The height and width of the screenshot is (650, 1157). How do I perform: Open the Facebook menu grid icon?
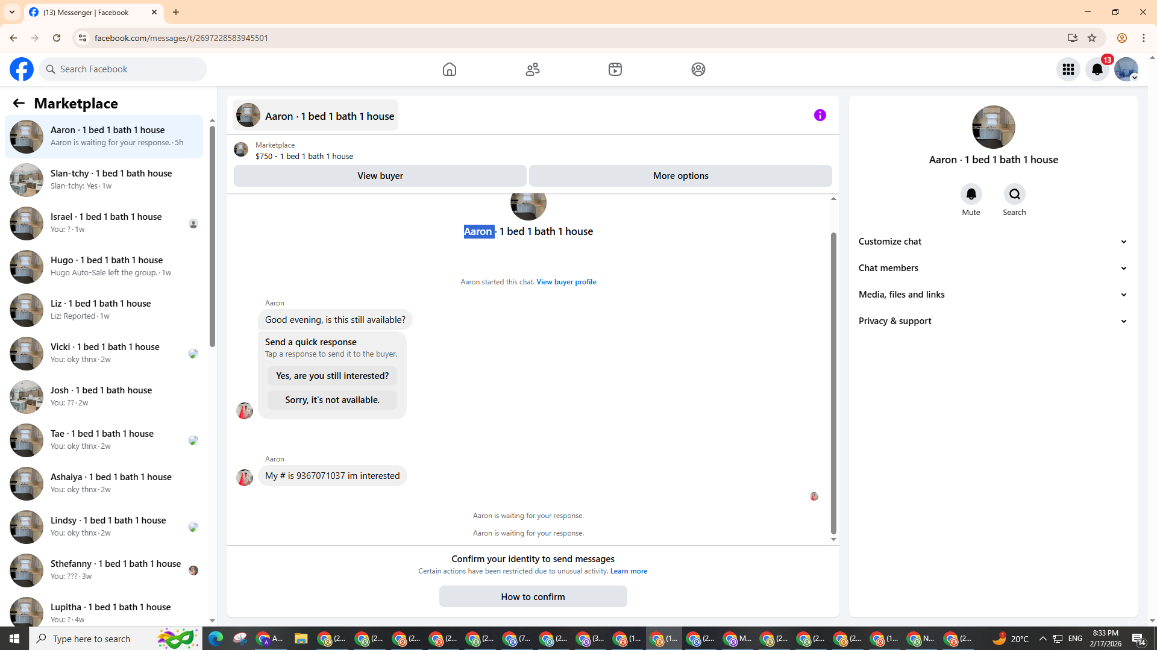pyautogui.click(x=1068, y=69)
